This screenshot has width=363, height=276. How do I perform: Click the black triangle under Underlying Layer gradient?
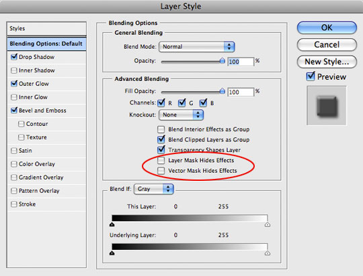point(112,253)
